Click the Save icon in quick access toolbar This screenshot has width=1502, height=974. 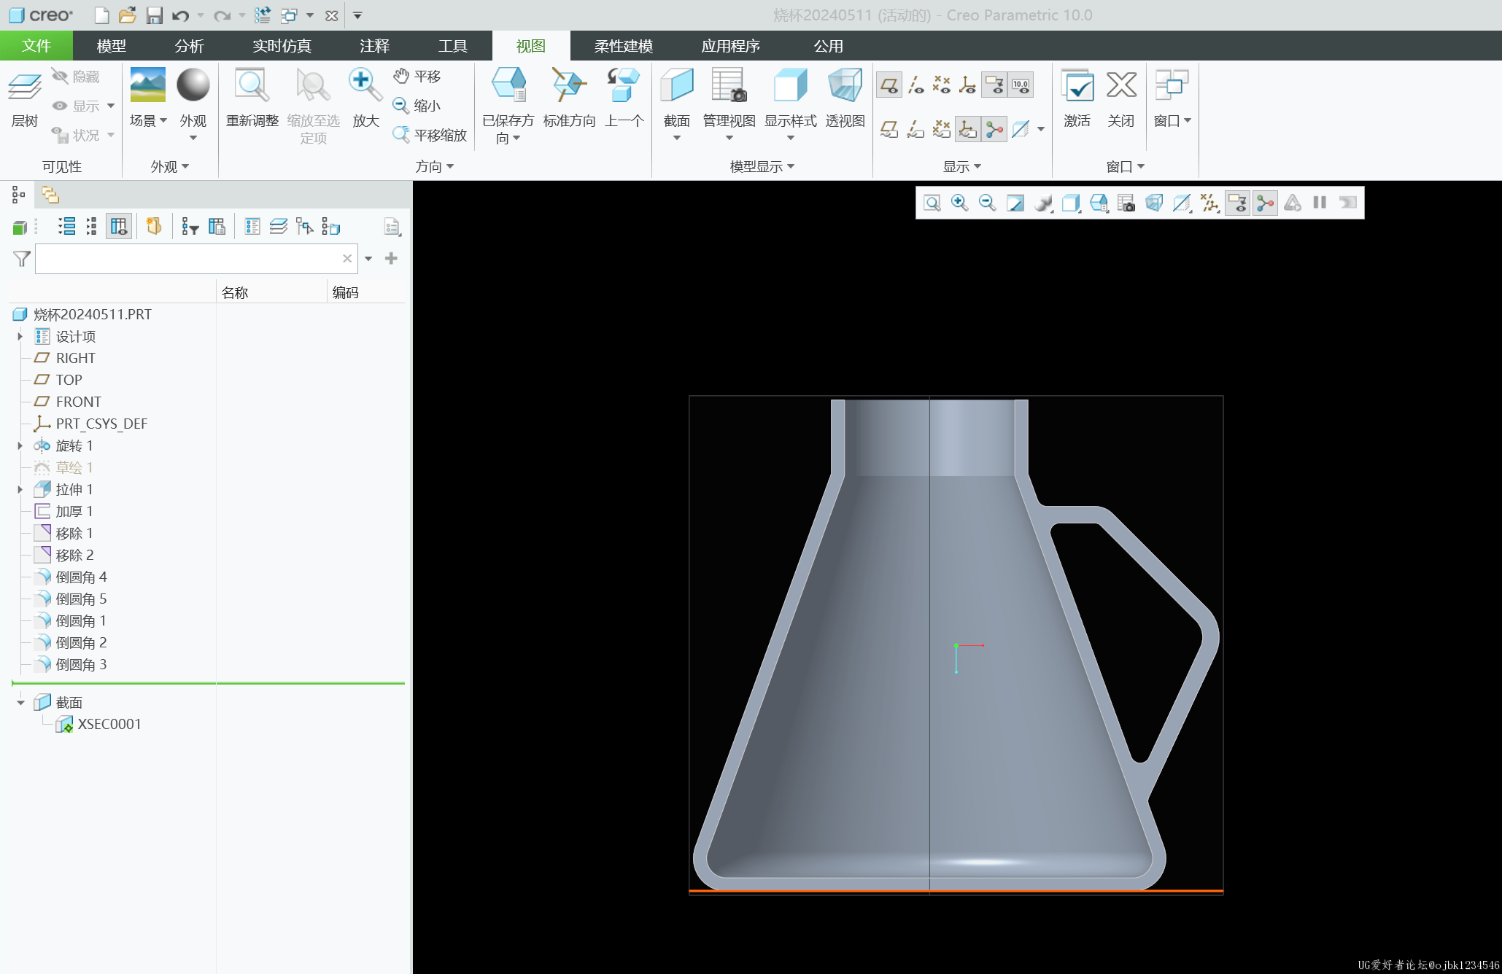(x=154, y=15)
